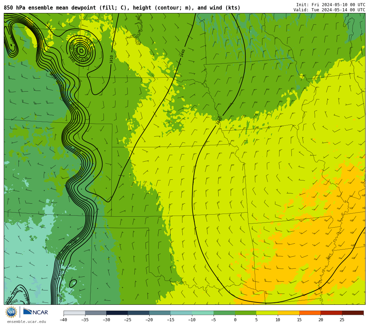Pick the dark red 20 to 25 colorbar segment
Image resolution: width=369 pixels, height=326 pixels.
[x=331, y=313]
